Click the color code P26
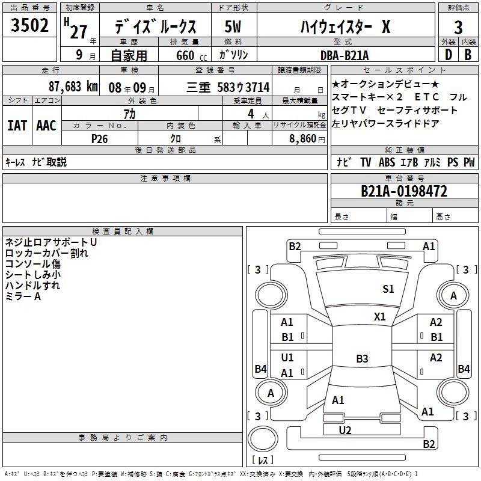 click(x=100, y=138)
